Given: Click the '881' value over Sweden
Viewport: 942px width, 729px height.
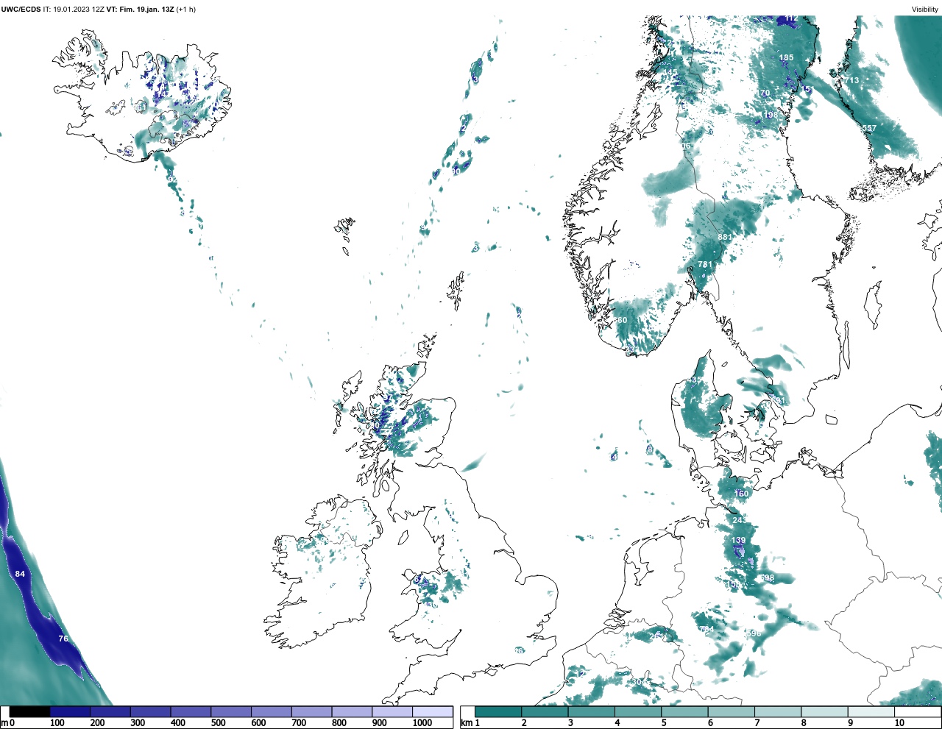Looking at the screenshot, I should pos(725,237).
